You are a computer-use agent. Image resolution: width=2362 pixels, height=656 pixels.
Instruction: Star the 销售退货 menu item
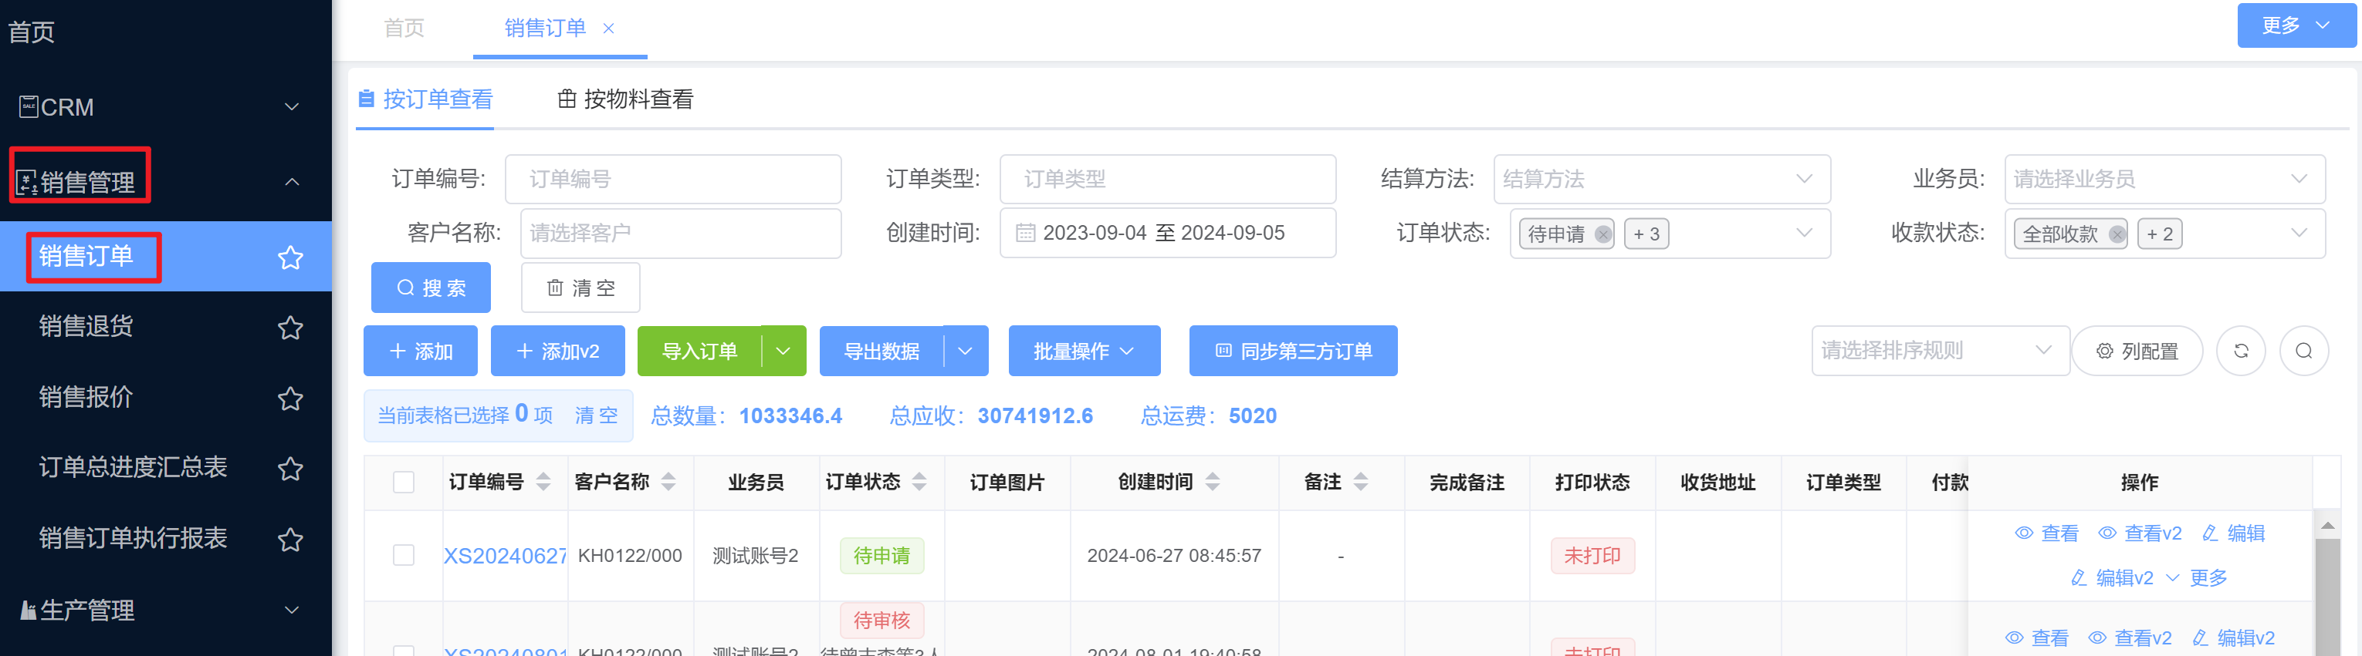point(291,327)
